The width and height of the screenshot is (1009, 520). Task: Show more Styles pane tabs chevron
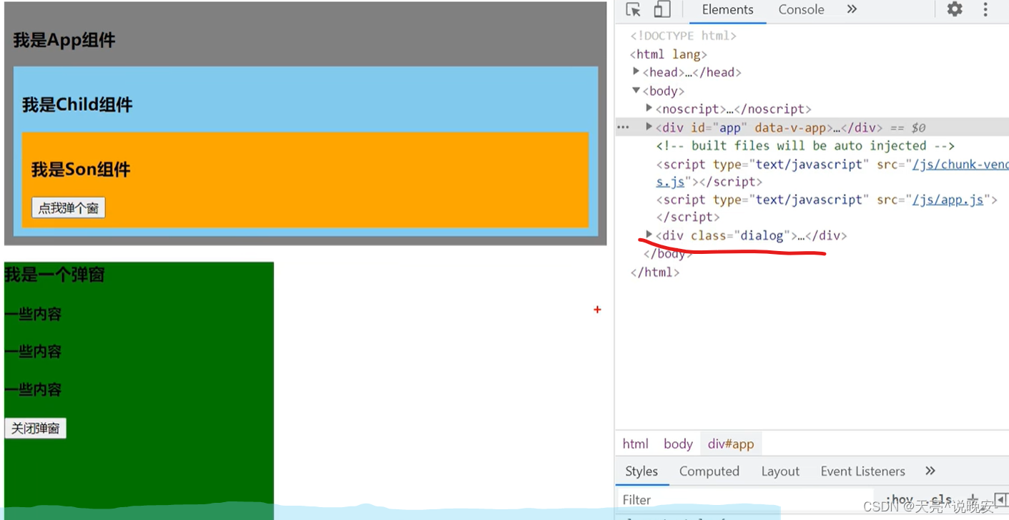click(930, 471)
